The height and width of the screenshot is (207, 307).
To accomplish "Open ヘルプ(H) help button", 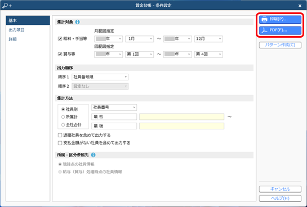I will click(280, 199).
